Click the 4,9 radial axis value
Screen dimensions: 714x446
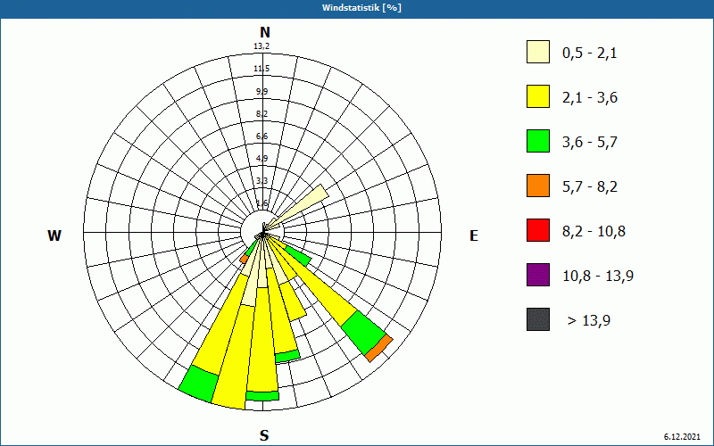point(262,159)
